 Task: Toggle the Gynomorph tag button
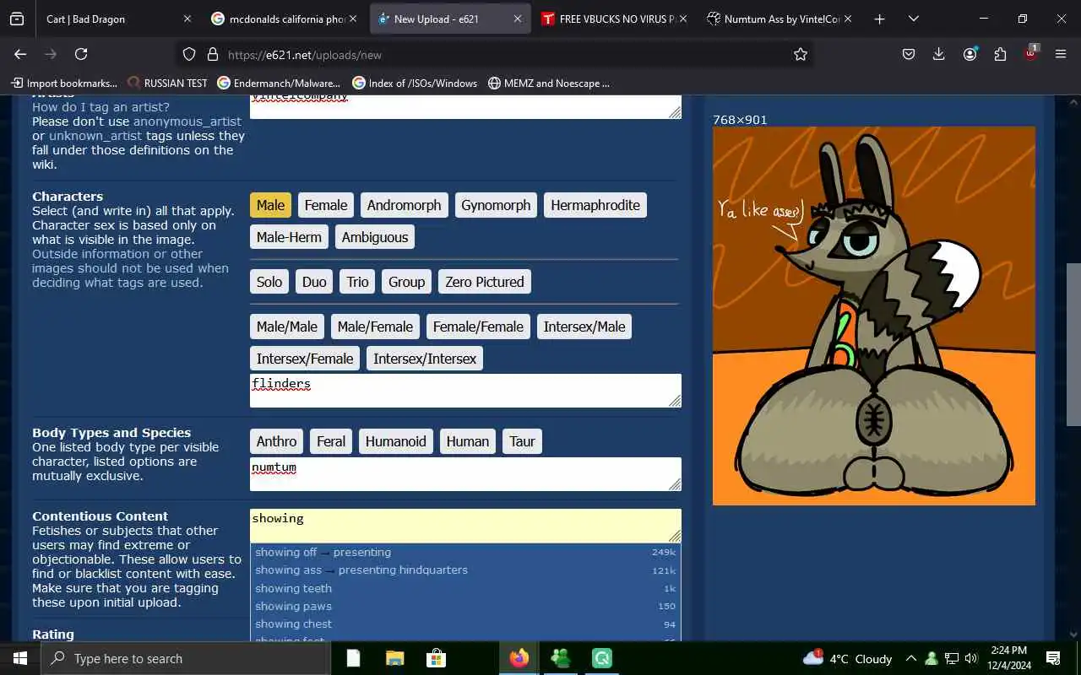click(496, 205)
